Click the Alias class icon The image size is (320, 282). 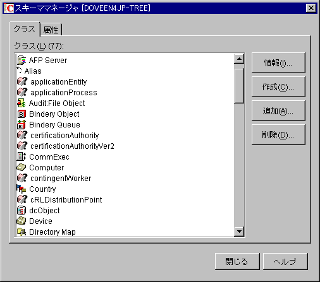point(19,70)
